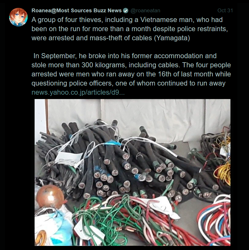Image resolution: width=249 pixels, height=250 pixels.
Task: Follow the news.yahoo.co.jp article link
Action: [x=78, y=92]
